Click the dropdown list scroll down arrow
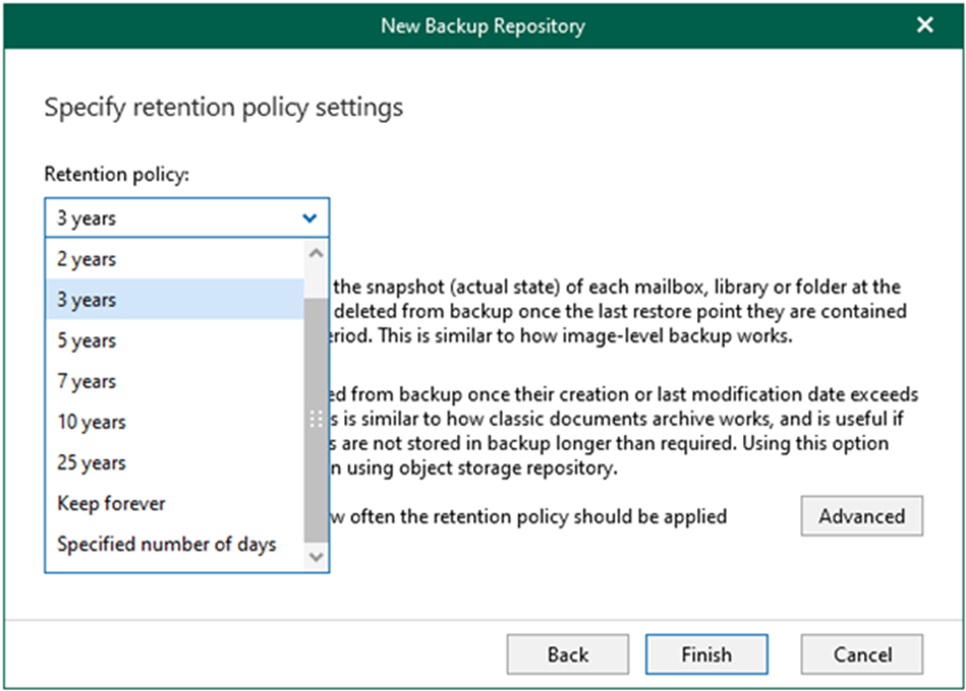The height and width of the screenshot is (691, 966). (316, 557)
